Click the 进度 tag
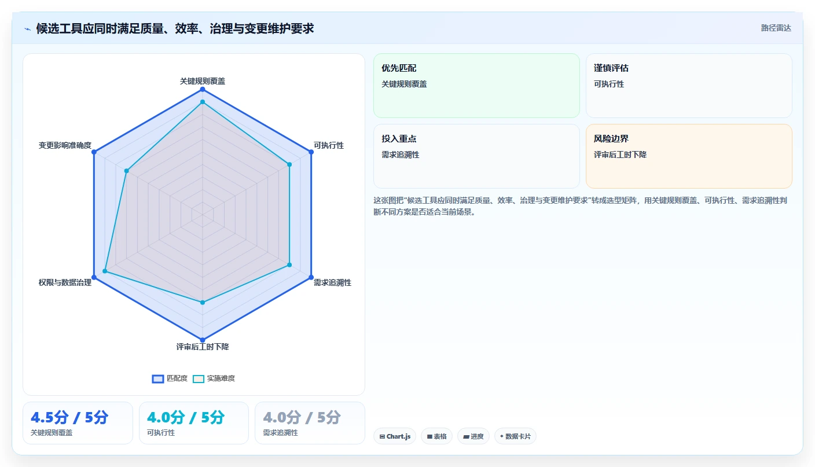This screenshot has width=815, height=467. click(x=473, y=436)
